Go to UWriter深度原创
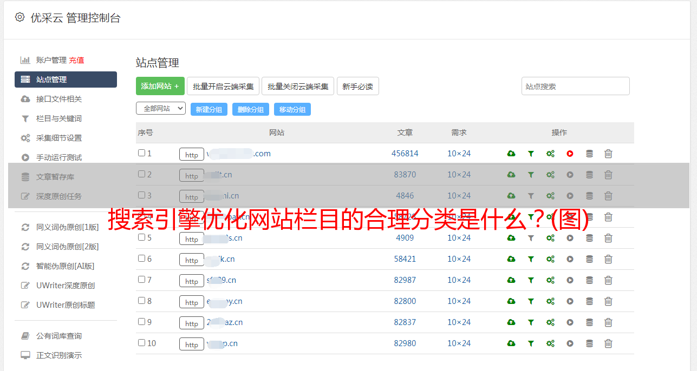Image resolution: width=697 pixels, height=371 pixels. [x=66, y=286]
